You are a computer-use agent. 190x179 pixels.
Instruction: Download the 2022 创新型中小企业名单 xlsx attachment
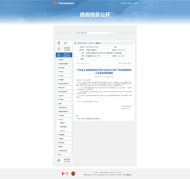click(x=89, y=118)
